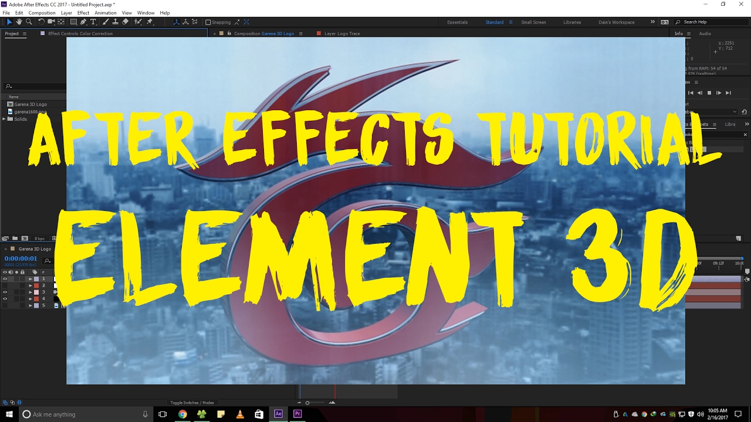Select the Roto Brush tool
The width and height of the screenshot is (751, 422).
[138, 22]
